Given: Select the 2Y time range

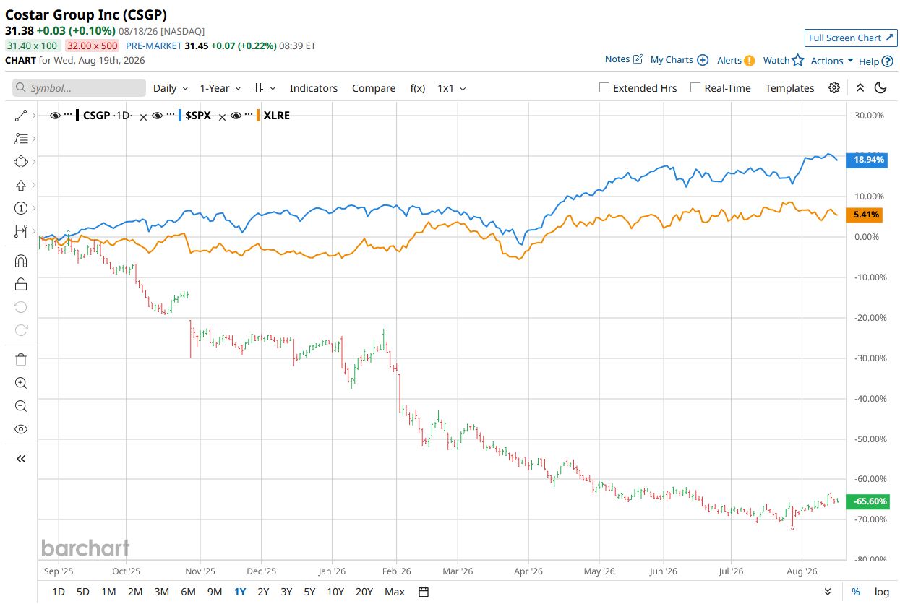Looking at the screenshot, I should pos(263,592).
